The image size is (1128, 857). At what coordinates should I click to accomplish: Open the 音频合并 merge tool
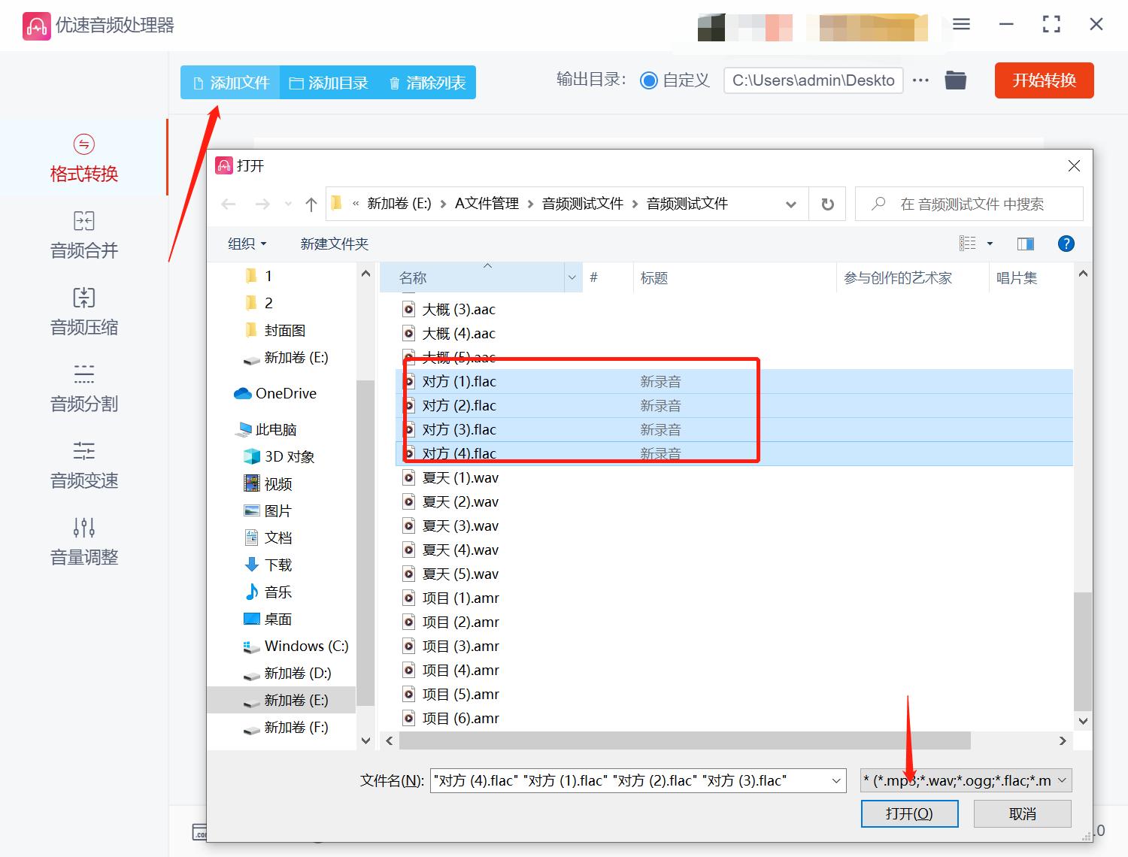coord(83,235)
